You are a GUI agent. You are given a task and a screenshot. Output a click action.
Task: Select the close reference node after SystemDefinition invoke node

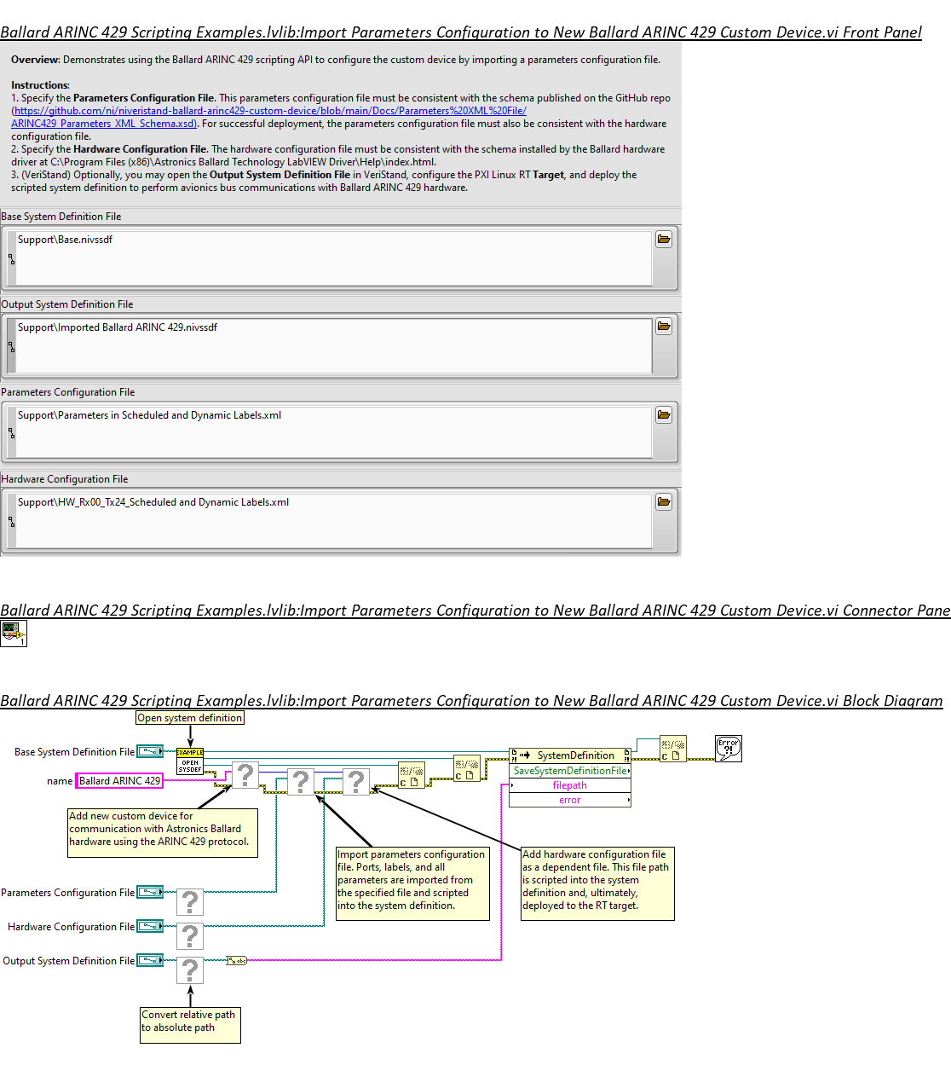point(673,750)
